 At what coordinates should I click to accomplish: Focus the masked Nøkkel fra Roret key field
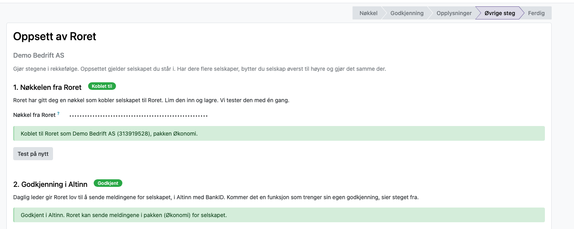(x=139, y=116)
